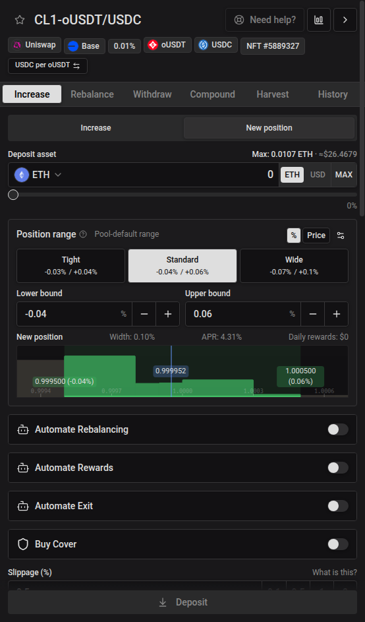
Task: Click the Upper bound input field
Action: tap(243, 314)
